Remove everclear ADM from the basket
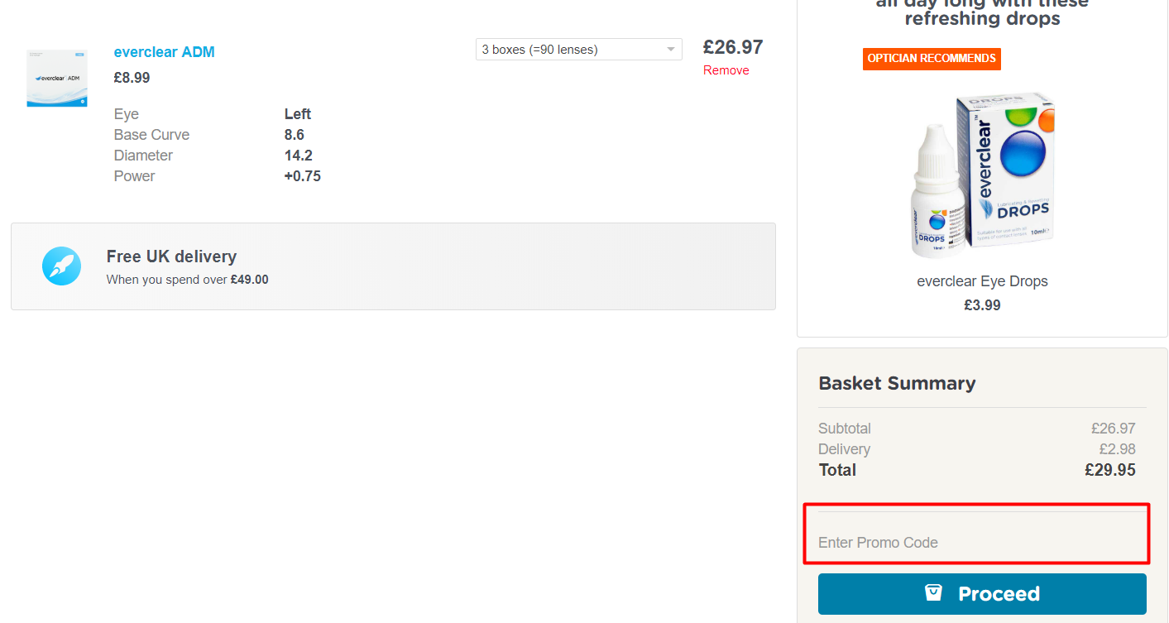 pyautogui.click(x=726, y=70)
